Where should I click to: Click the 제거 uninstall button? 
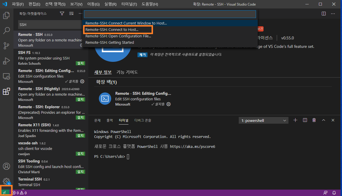coord(142,55)
